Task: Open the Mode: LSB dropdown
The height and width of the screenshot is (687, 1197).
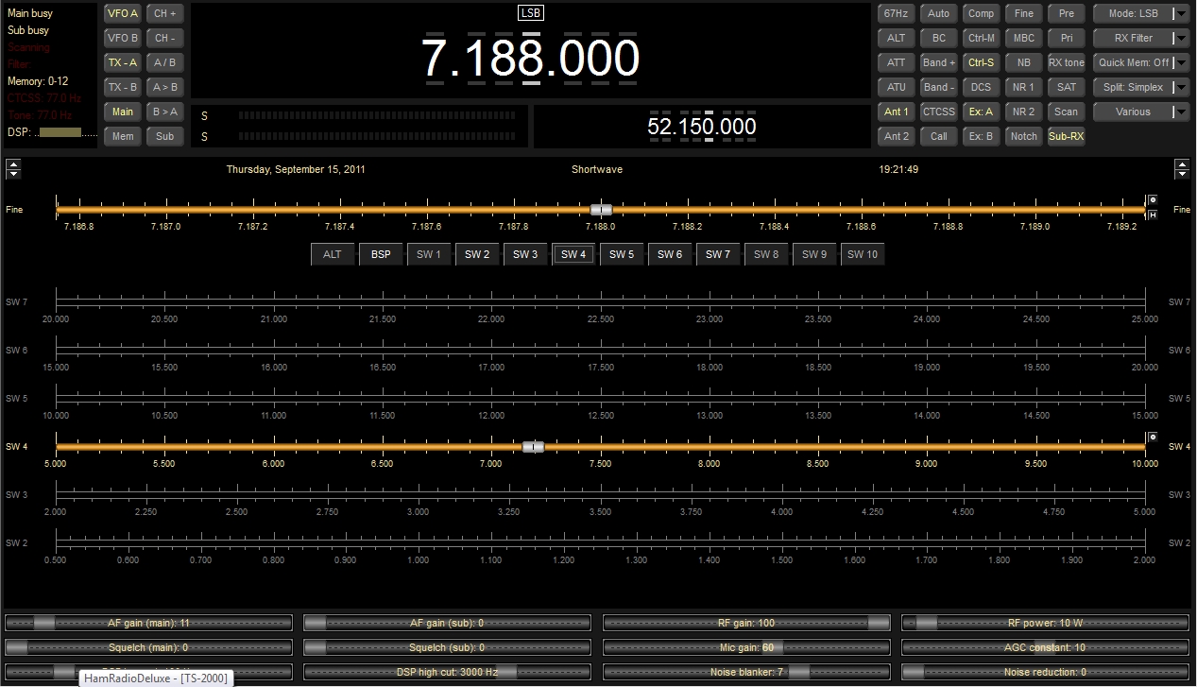Action: [1140, 14]
